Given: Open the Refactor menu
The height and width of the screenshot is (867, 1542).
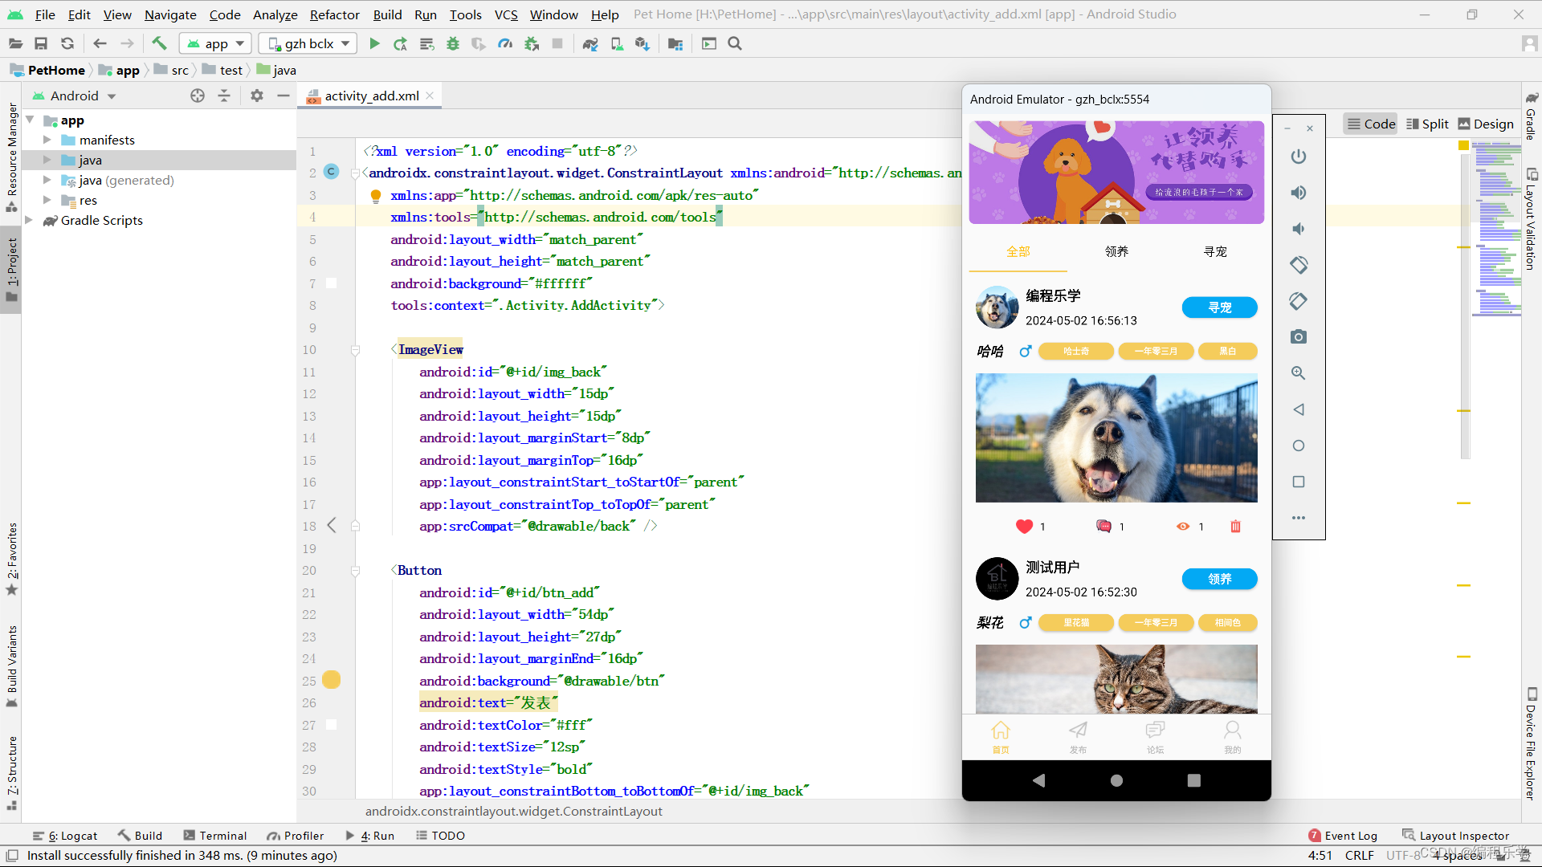Looking at the screenshot, I should point(334,14).
